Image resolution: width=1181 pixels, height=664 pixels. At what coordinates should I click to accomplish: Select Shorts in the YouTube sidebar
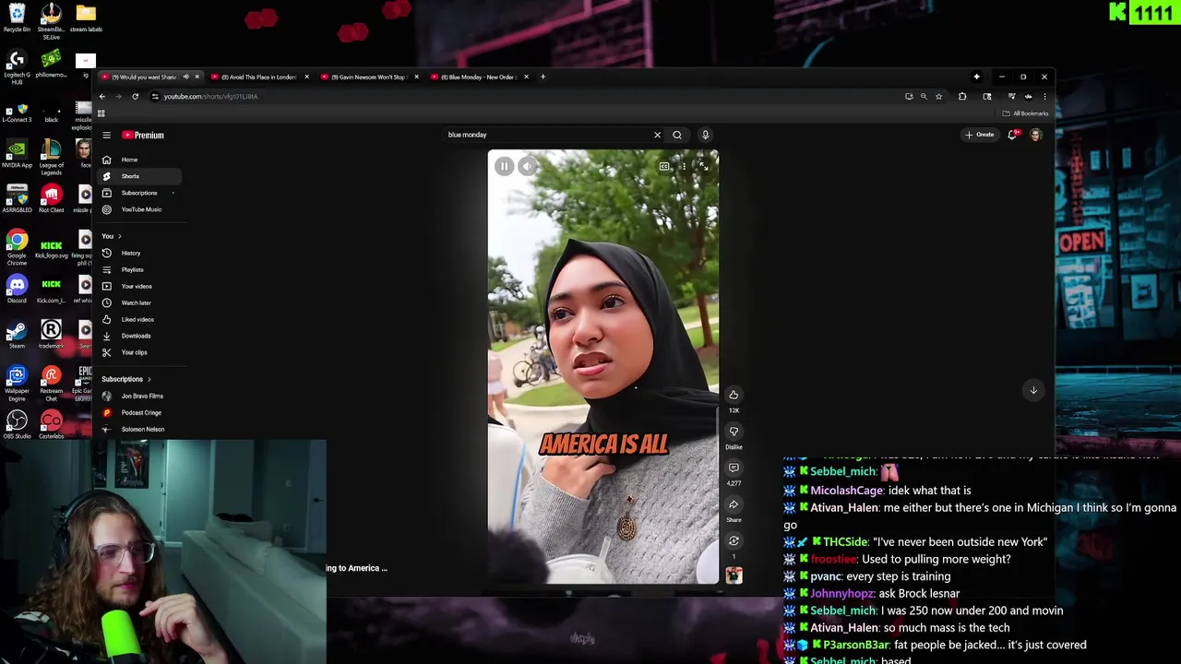[x=141, y=176]
